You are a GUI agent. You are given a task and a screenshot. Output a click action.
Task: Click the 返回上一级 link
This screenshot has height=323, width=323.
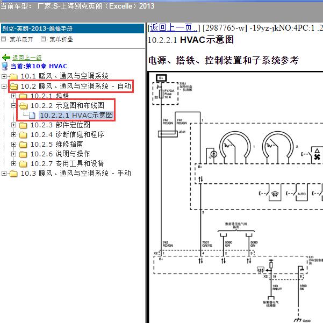27,58
